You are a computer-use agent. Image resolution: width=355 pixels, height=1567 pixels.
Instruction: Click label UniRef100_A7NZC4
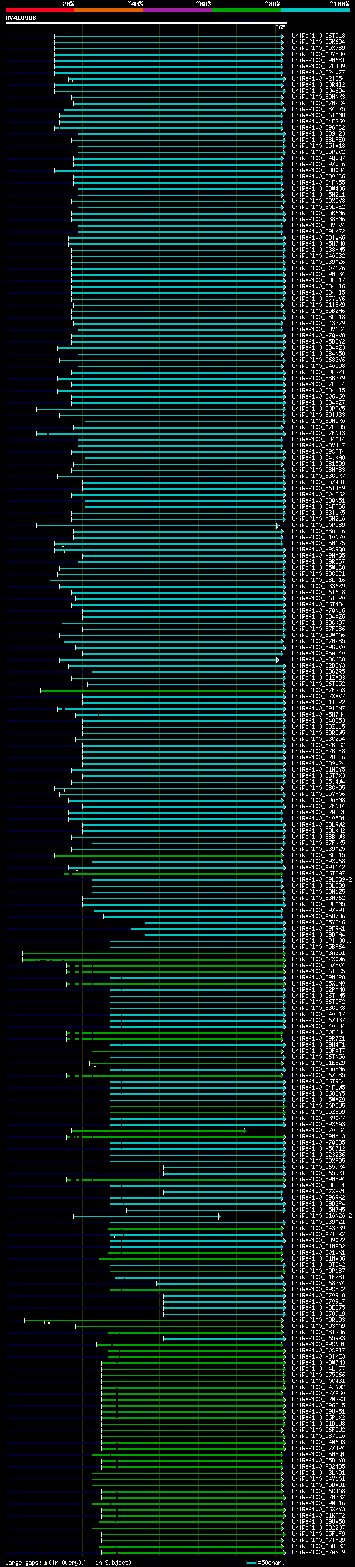[x=318, y=103]
